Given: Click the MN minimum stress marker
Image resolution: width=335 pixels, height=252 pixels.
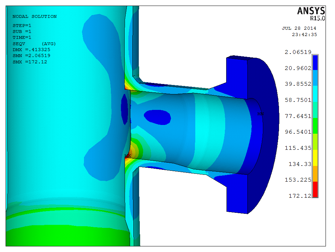Looking at the screenshot, I should coord(260,114).
